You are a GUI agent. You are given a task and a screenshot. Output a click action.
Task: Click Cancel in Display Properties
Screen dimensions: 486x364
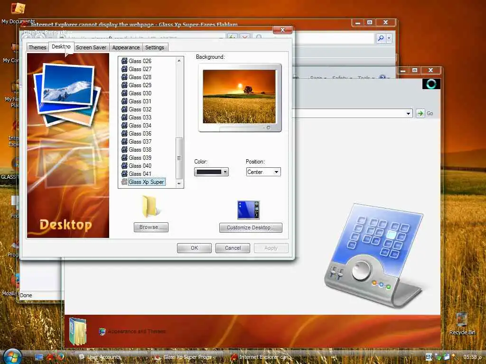pos(233,248)
